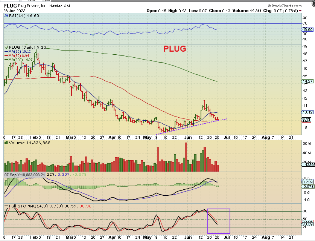Click the red PLUG annotation text
Viewport: 315px width, 241px height.
pyautogui.click(x=175, y=49)
